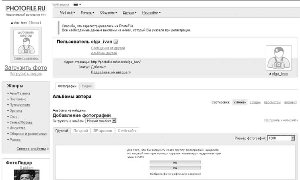Switch to the Видео tab
The height and width of the screenshot is (180, 300).
tap(86, 86)
